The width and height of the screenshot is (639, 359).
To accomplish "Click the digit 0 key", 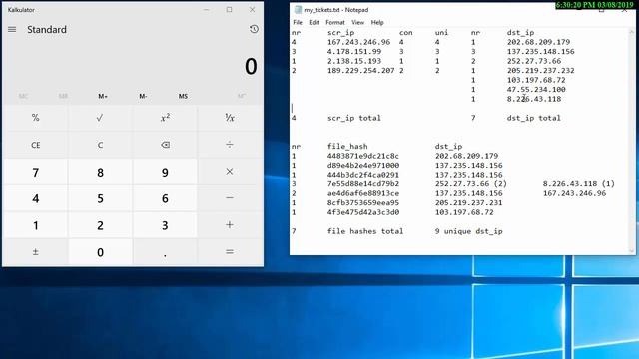I will (100, 252).
